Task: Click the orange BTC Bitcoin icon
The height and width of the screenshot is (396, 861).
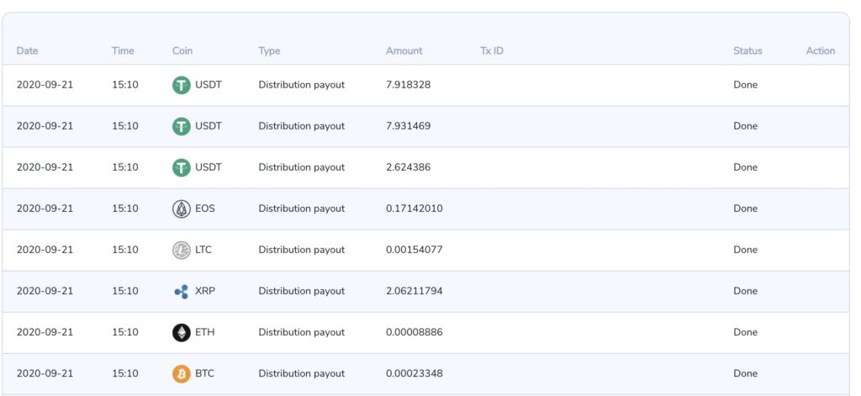Action: 181,373
